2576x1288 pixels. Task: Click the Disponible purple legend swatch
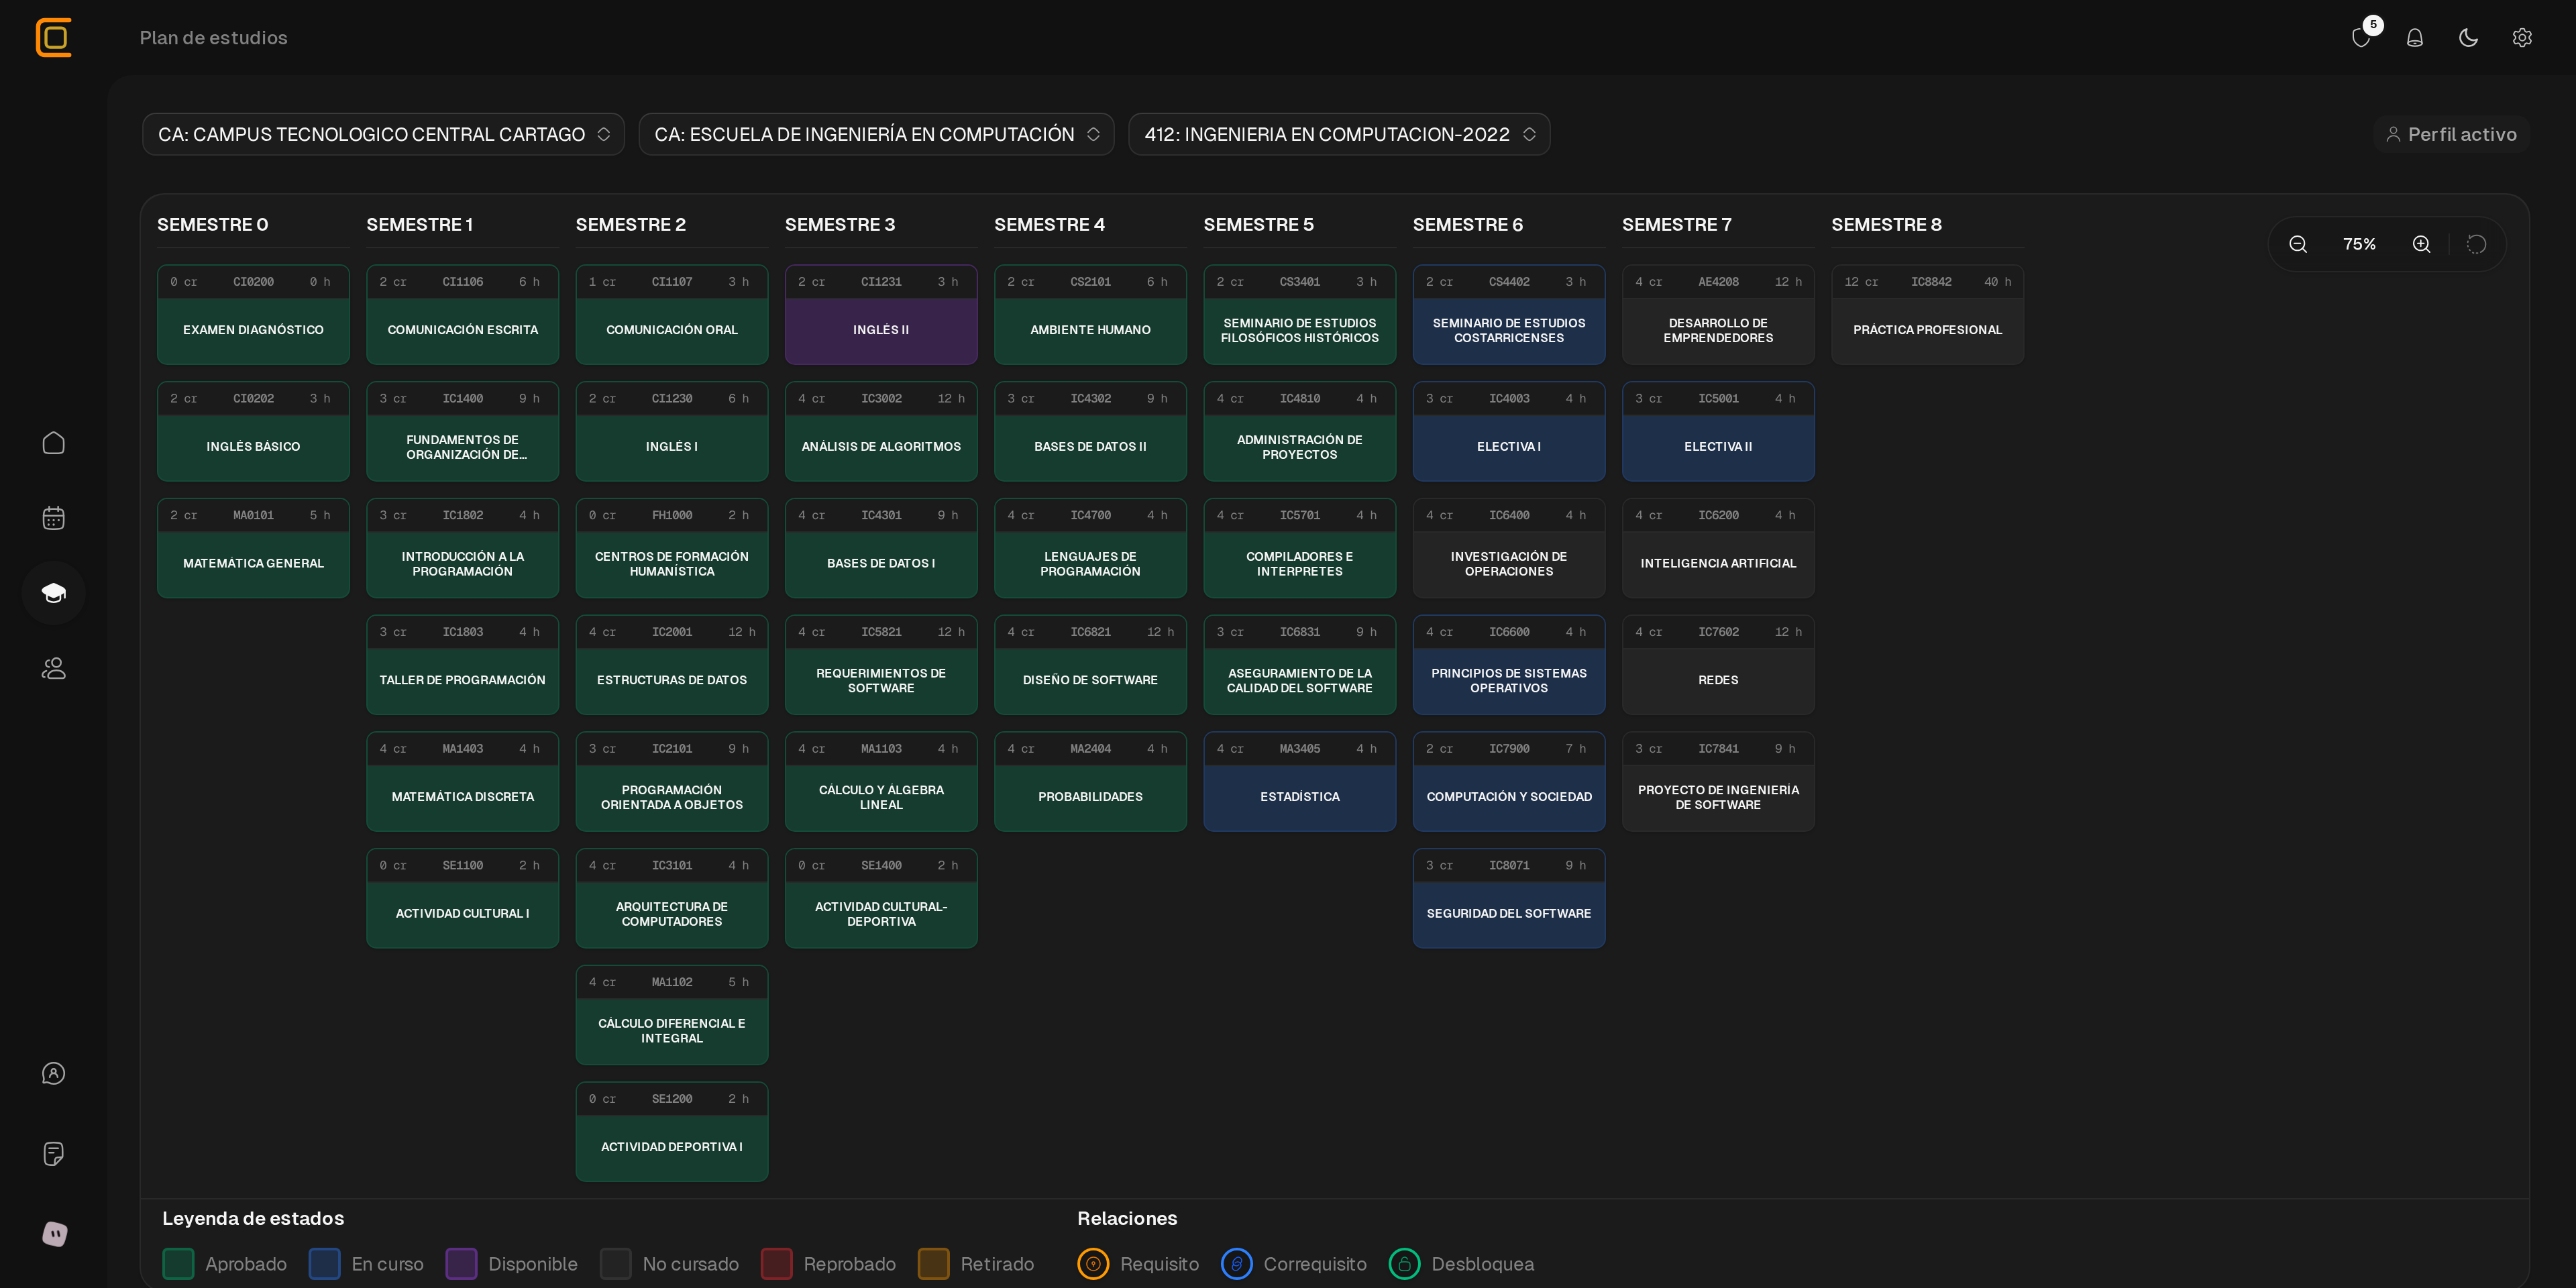click(461, 1264)
